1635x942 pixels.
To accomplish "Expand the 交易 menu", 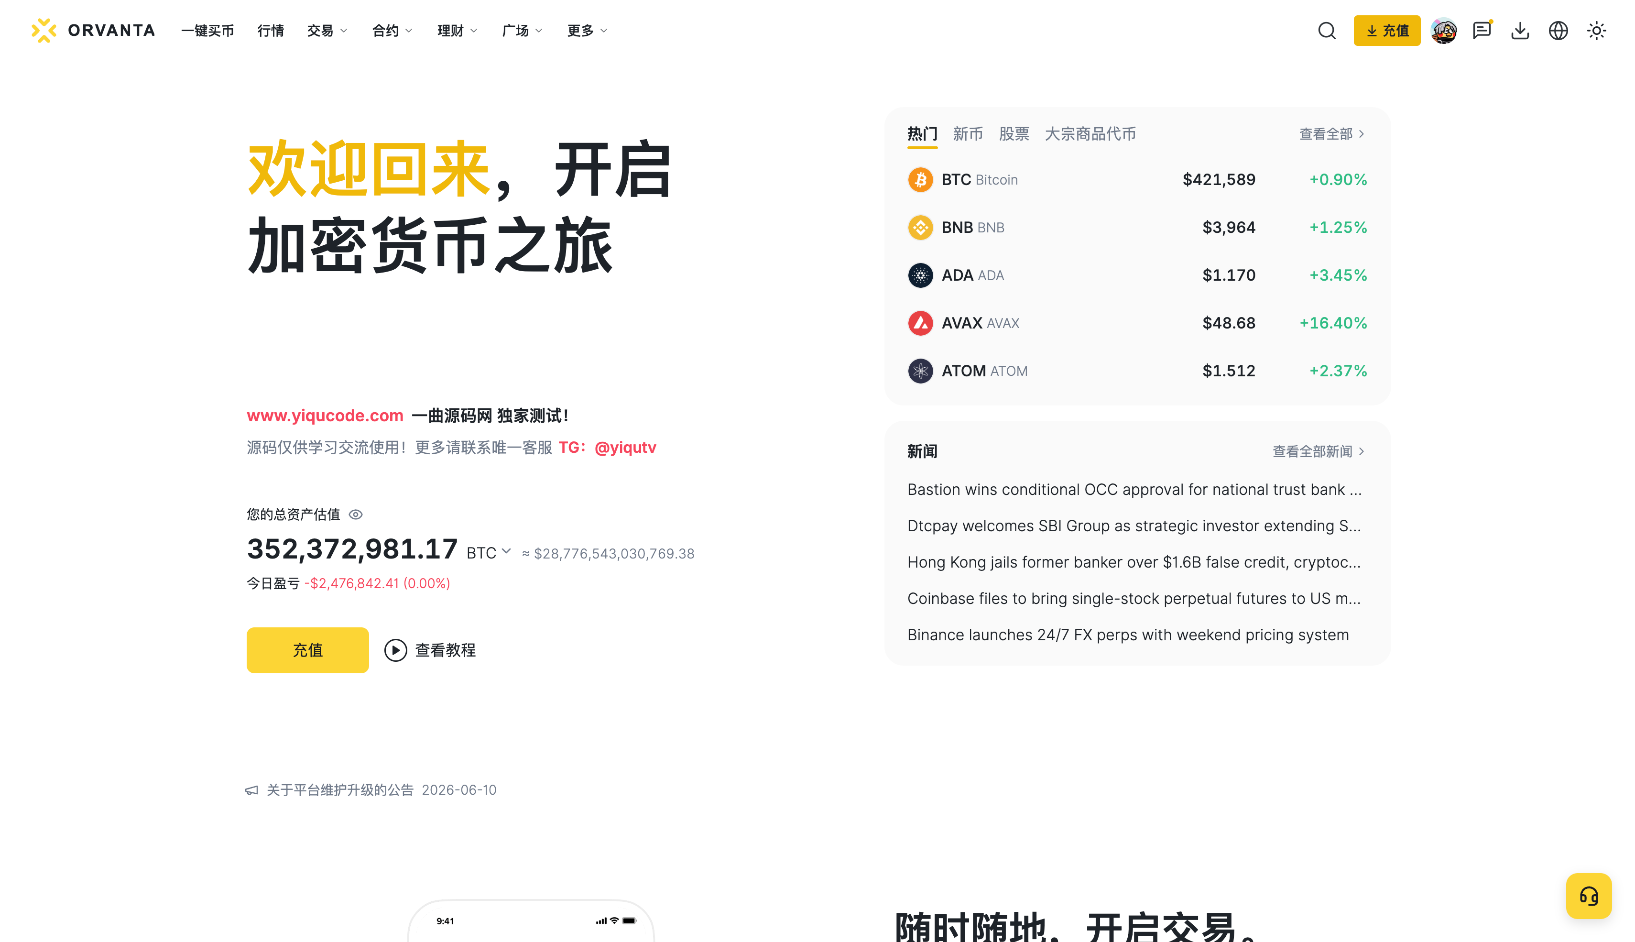I will click(327, 31).
